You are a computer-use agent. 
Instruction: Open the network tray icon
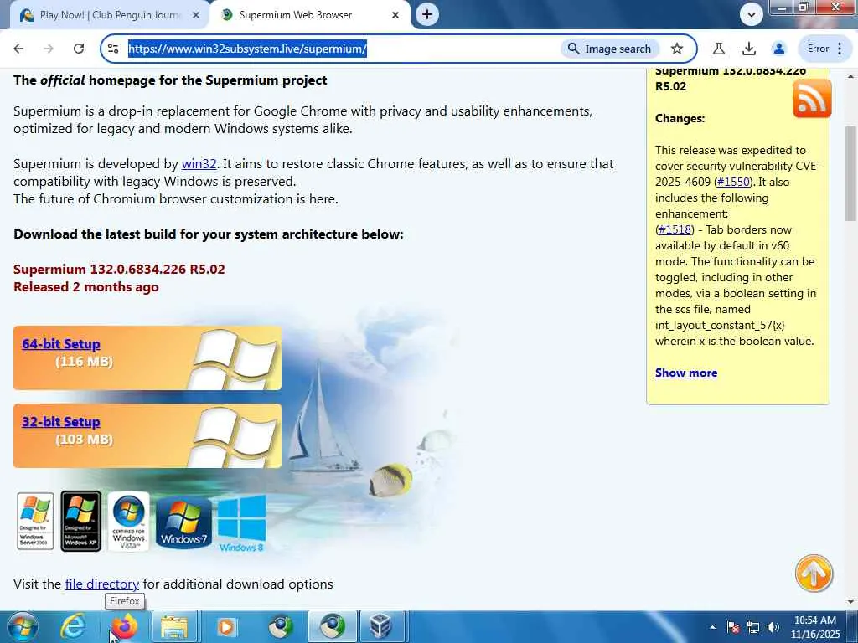[753, 627]
